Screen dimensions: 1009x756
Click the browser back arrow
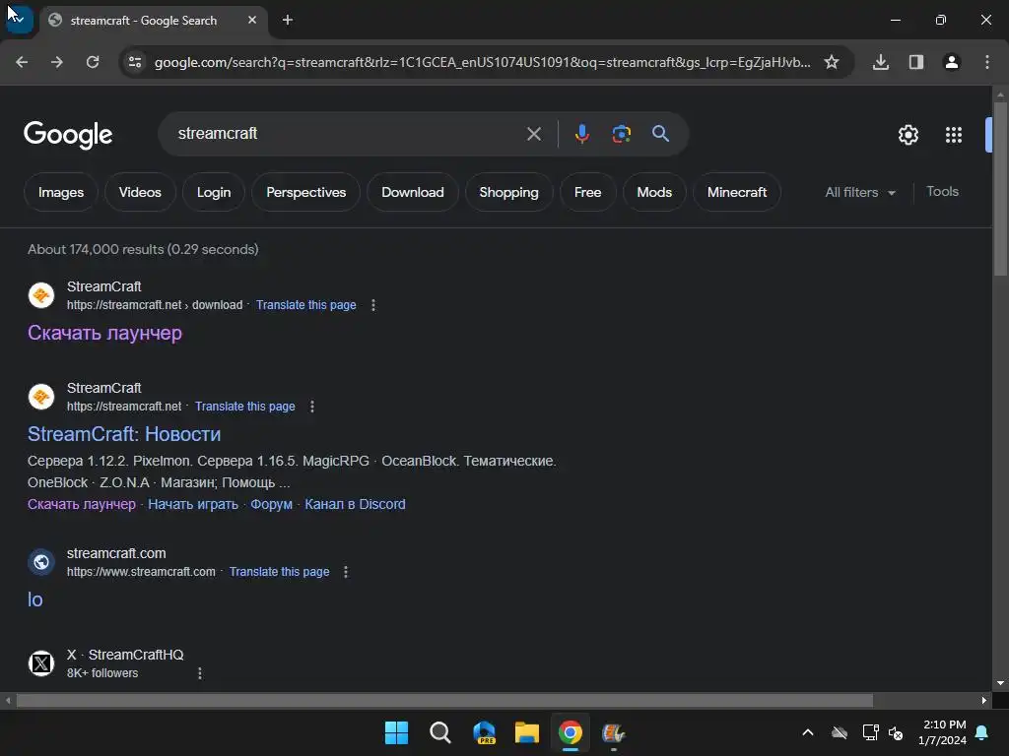pos(22,62)
